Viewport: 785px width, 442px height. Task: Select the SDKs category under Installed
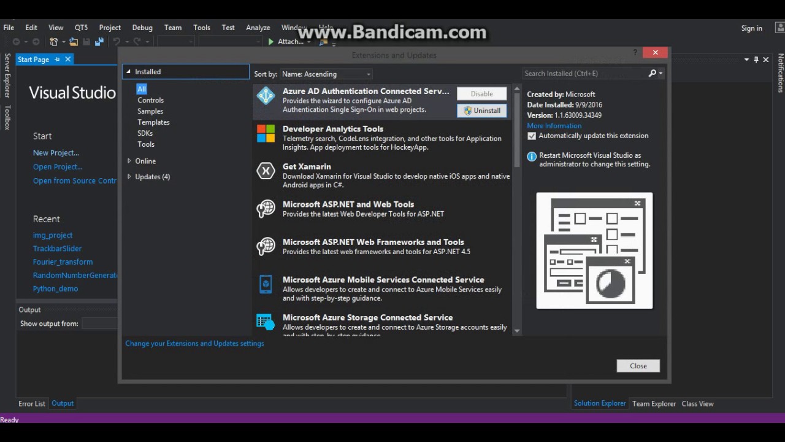pyautogui.click(x=145, y=133)
